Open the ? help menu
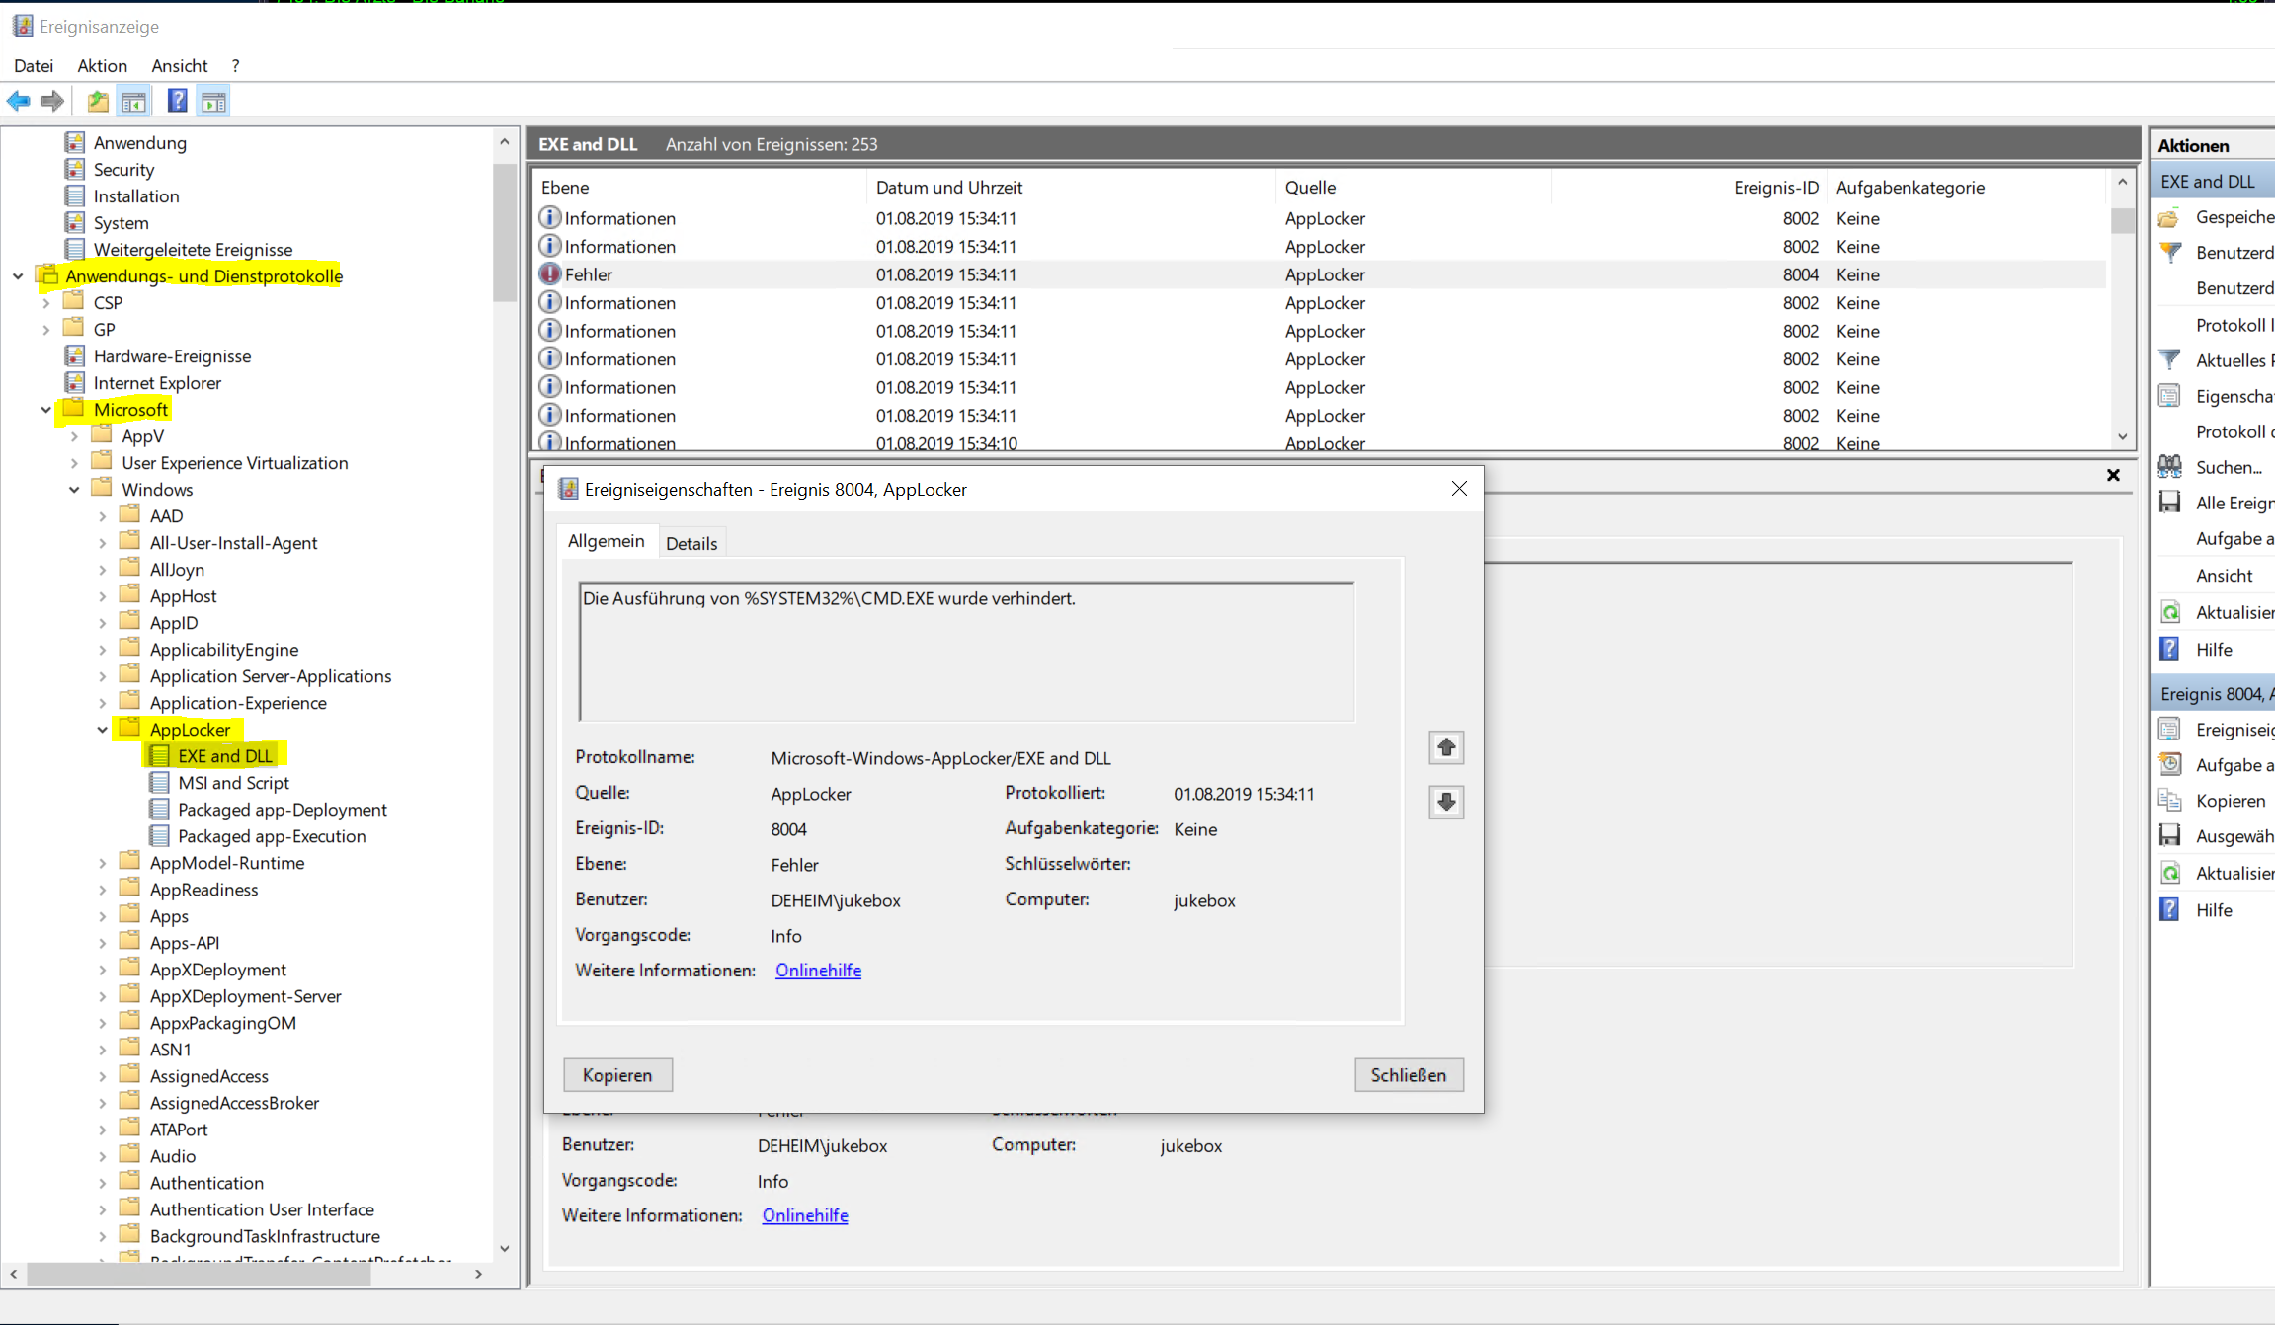The width and height of the screenshot is (2275, 1325). (x=235, y=65)
